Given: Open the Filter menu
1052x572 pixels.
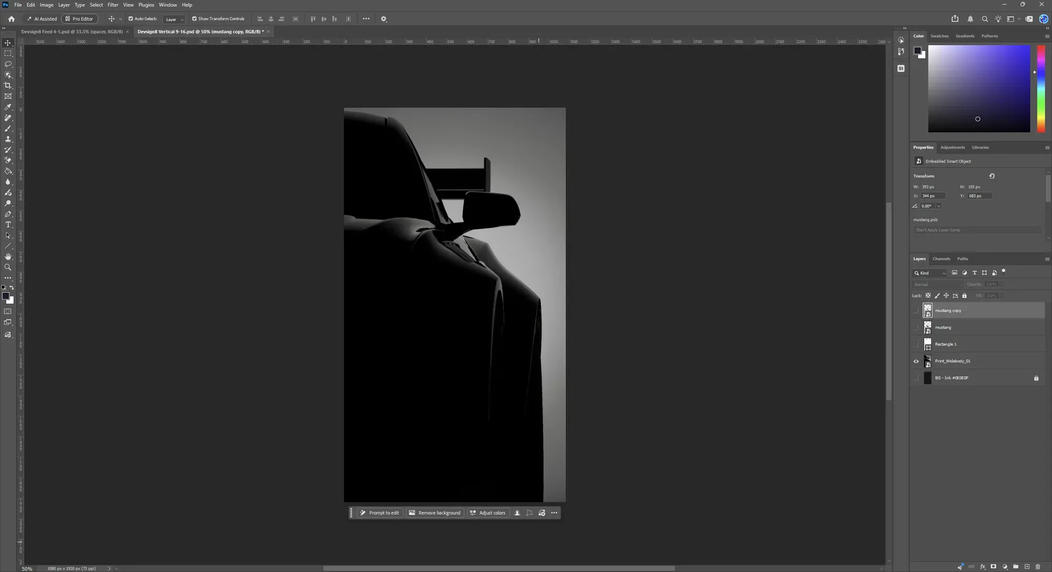Looking at the screenshot, I should point(113,5).
